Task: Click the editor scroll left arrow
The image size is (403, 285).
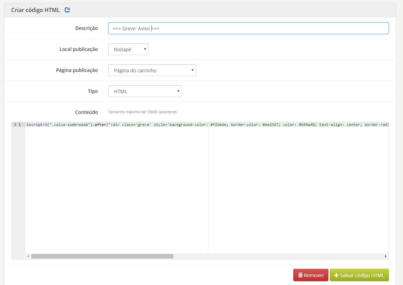Action: click(x=28, y=256)
